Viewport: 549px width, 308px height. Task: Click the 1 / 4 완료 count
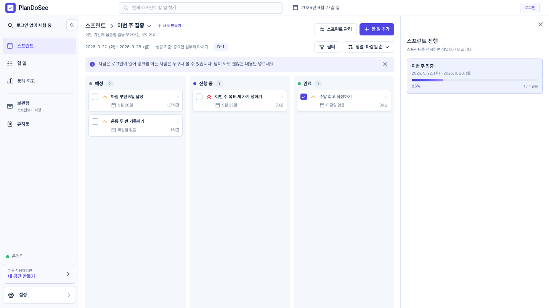pyautogui.click(x=530, y=86)
